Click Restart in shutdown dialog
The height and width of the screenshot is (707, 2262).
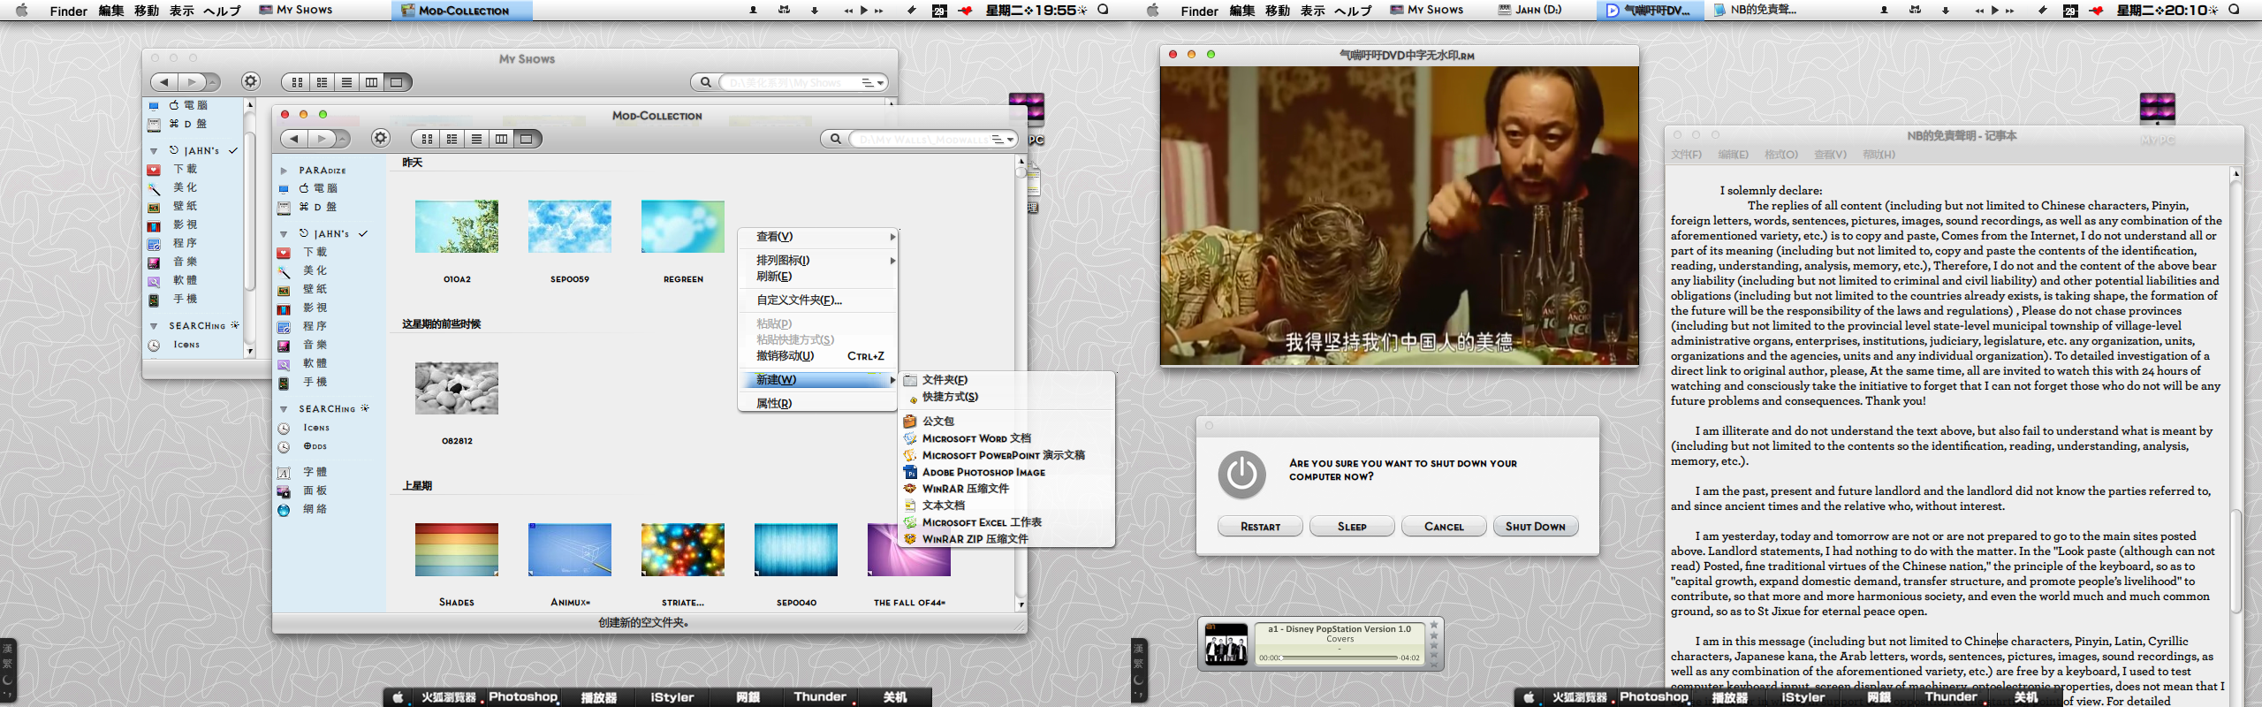1260,527
